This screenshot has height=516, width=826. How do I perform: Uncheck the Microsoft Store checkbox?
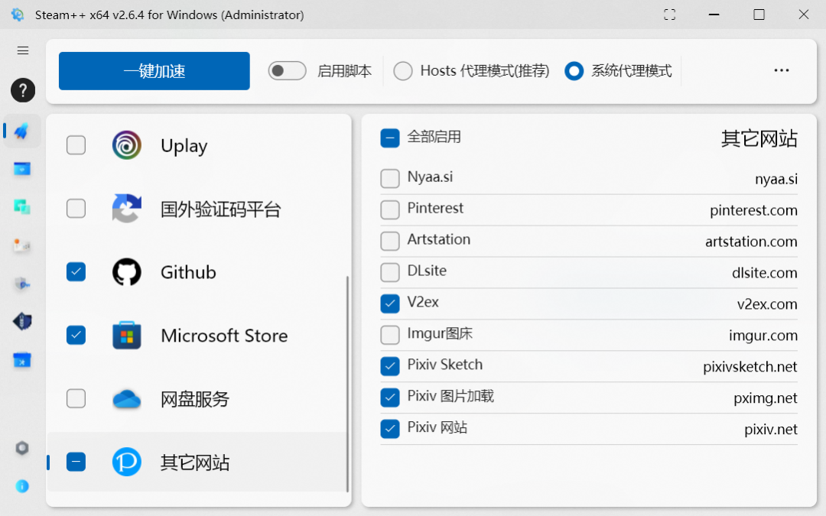(76, 335)
